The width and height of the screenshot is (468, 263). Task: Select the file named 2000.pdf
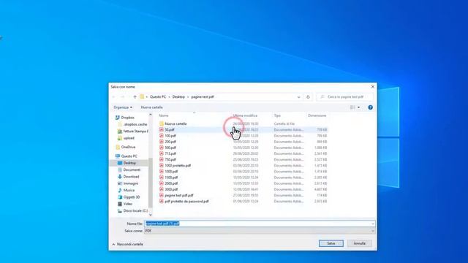pyautogui.click(x=171, y=183)
